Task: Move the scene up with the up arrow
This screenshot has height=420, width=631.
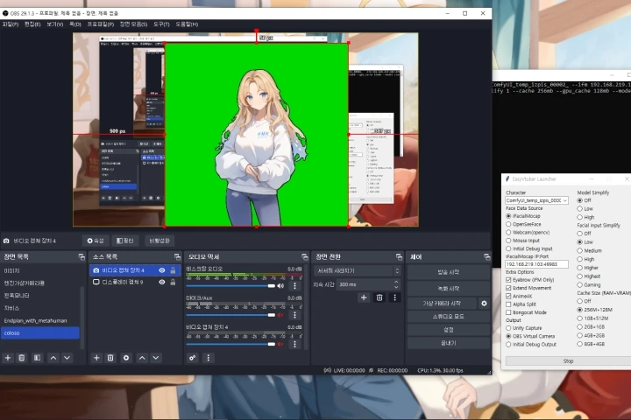Action: [53, 358]
